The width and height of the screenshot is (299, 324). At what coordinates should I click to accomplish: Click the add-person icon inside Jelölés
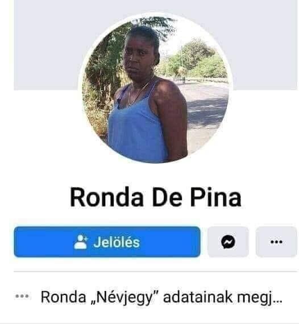click(81, 242)
